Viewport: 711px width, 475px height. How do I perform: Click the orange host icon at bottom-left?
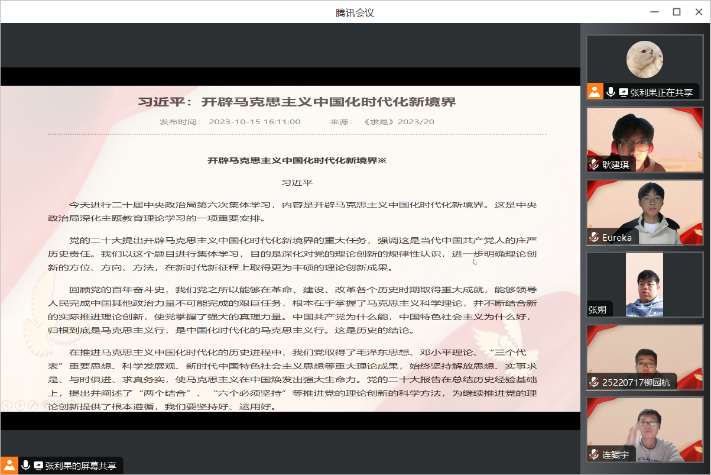[x=9, y=465]
